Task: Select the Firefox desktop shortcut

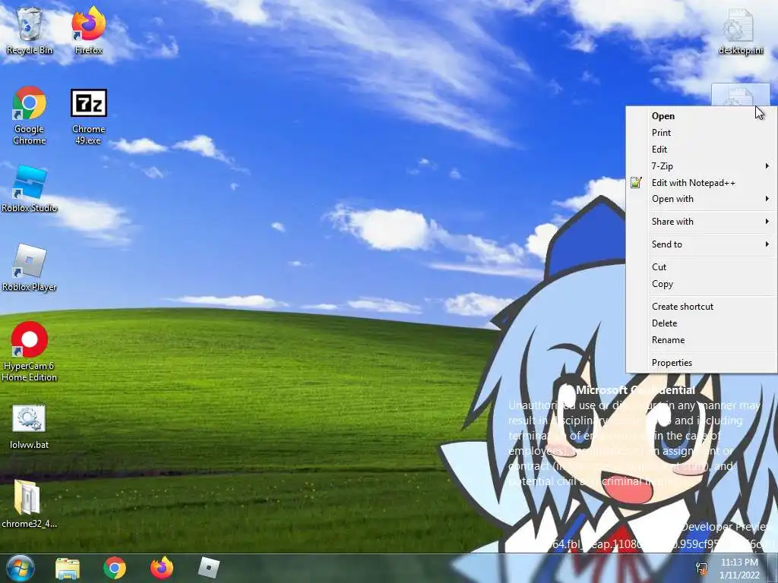Action: [x=89, y=32]
